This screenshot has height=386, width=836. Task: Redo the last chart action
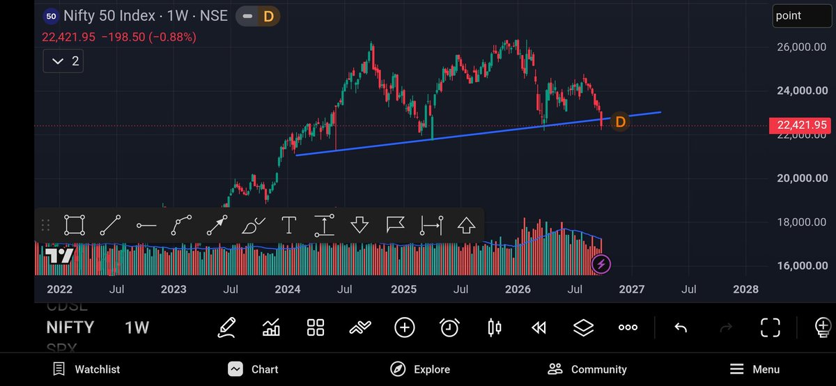tap(725, 327)
